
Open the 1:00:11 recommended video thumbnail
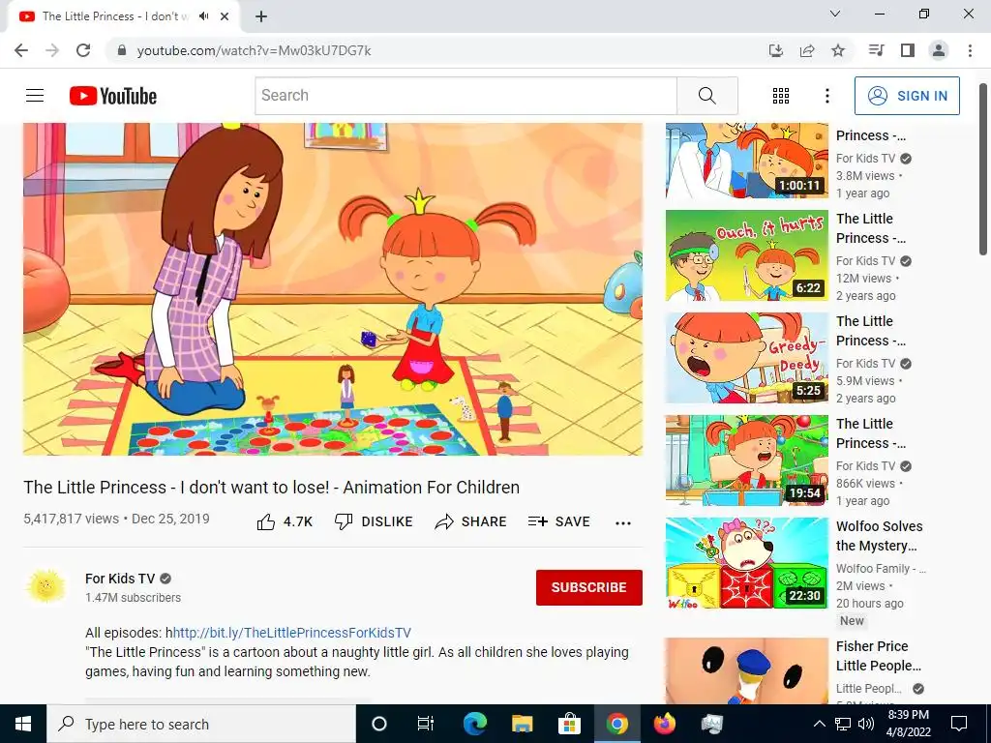point(746,161)
